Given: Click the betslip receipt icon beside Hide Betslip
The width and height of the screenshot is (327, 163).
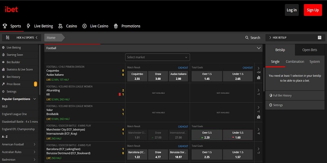Looking at the screenshot, I should (319, 37).
